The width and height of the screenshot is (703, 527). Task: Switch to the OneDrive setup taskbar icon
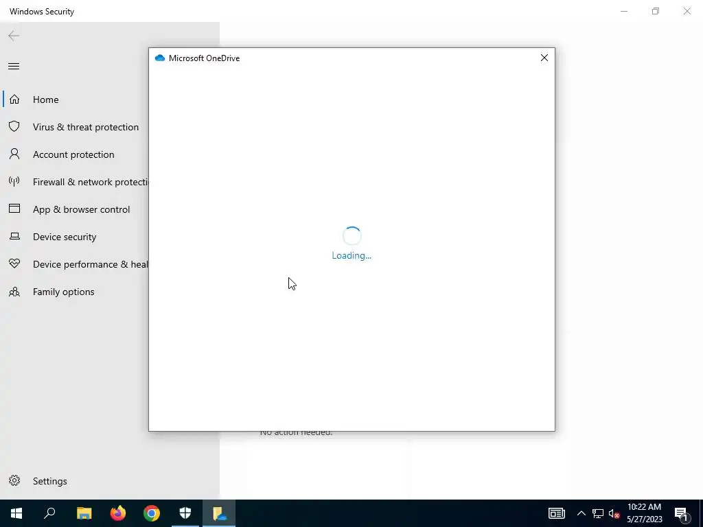tap(219, 513)
